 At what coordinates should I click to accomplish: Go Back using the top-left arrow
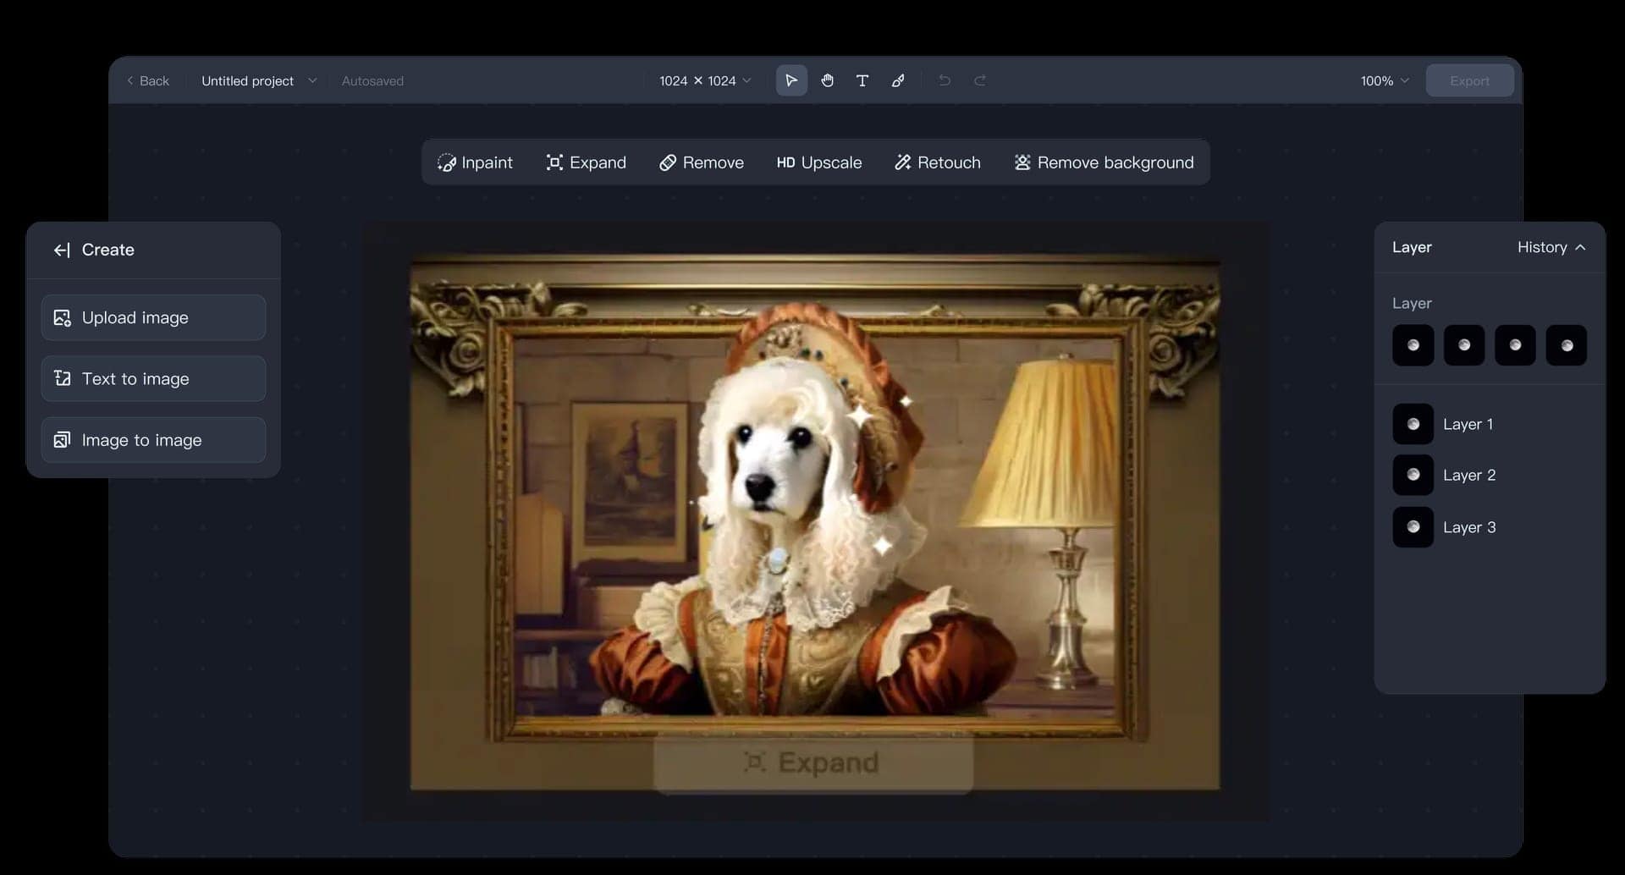click(x=148, y=80)
